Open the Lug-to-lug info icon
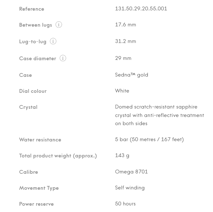Screen dimensions: 213x212 53,41
